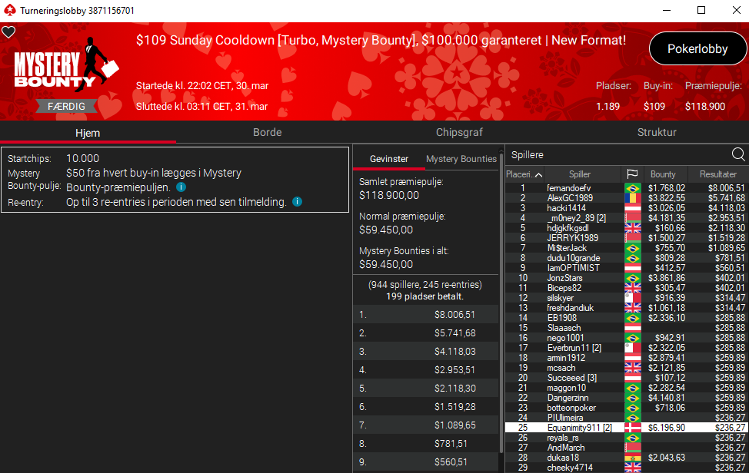The width and height of the screenshot is (749, 473).
Task: Select player row AlexGC1989
Action: (x=627, y=198)
